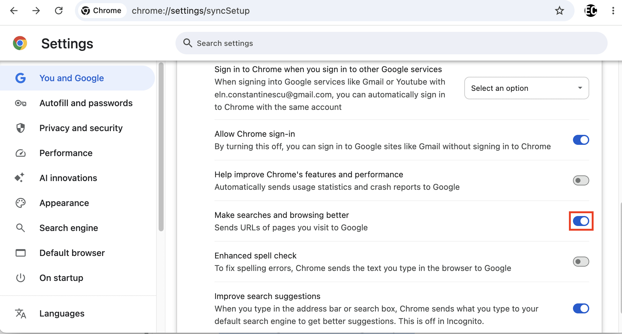Click the translate Languages icon
Image resolution: width=622 pixels, height=334 pixels.
[21, 313]
